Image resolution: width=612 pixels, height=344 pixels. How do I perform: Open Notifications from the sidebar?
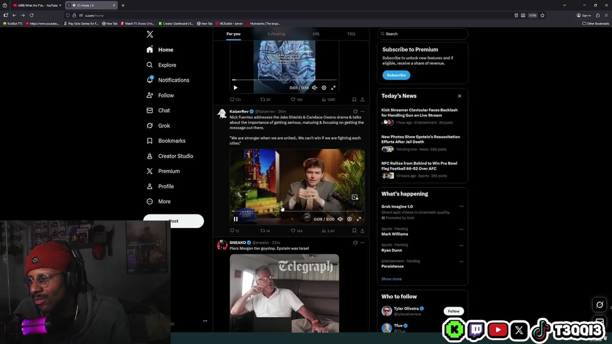[x=168, y=80]
